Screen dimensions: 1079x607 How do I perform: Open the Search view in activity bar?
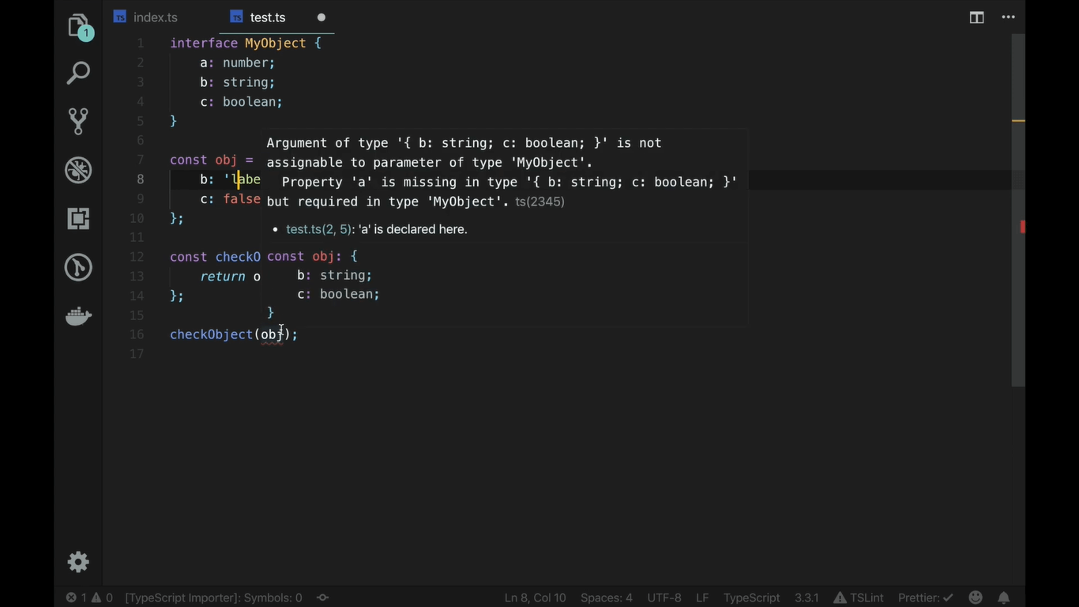click(78, 74)
